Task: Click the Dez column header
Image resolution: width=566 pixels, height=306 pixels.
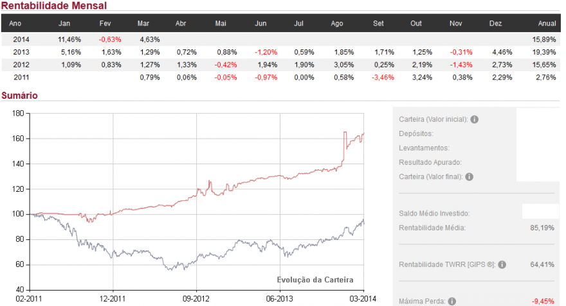Action: (495, 23)
